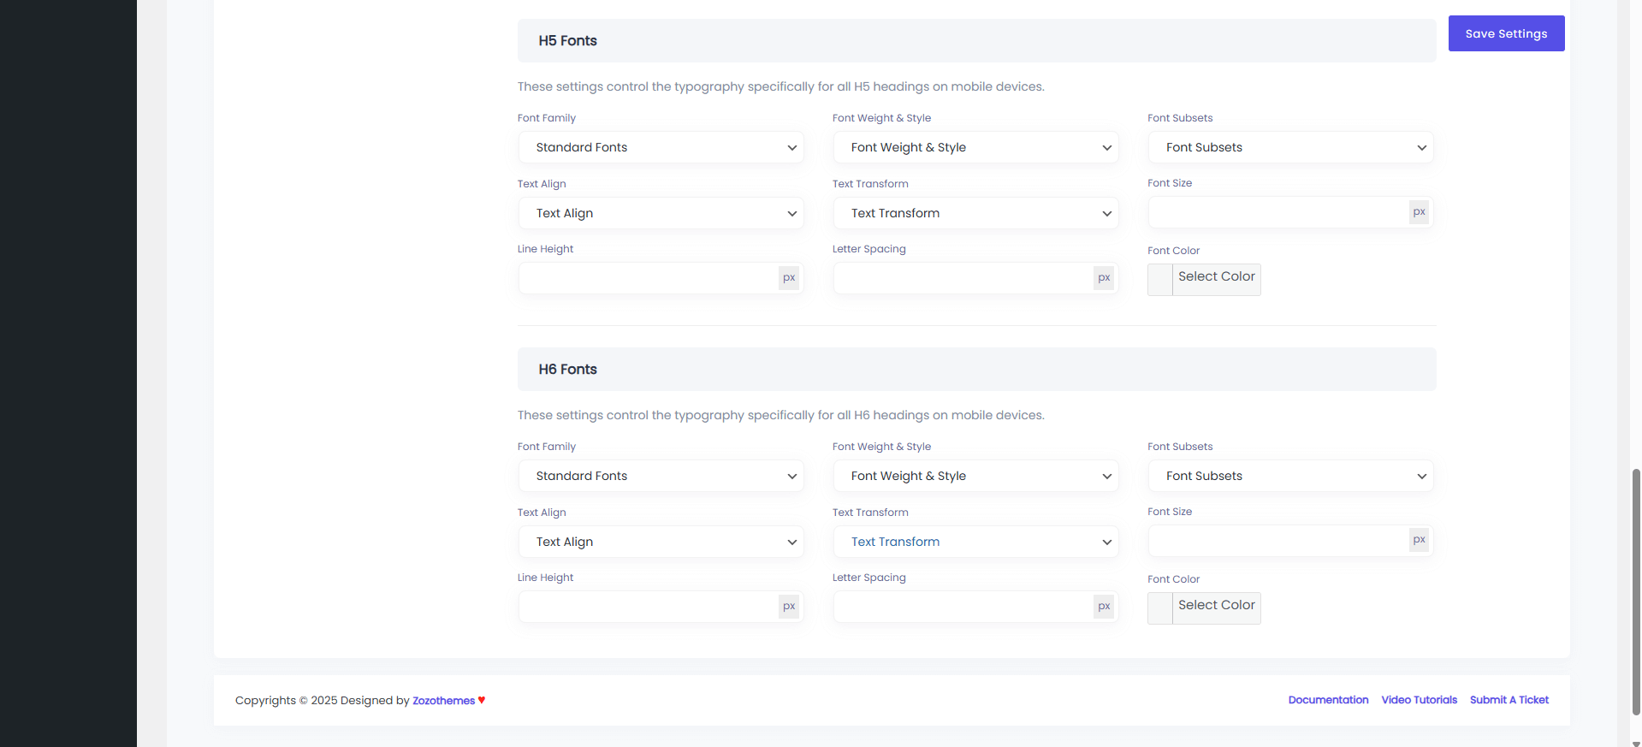The height and width of the screenshot is (747, 1642).
Task: Go to Video Tutorials link
Action: coord(1419,700)
